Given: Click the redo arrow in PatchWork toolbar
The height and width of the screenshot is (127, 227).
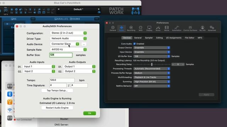Looking at the screenshot, I should pyautogui.click(x=26, y=10).
